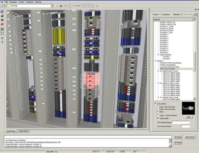Select the Index Auto Increase radio button

(x=157, y=106)
